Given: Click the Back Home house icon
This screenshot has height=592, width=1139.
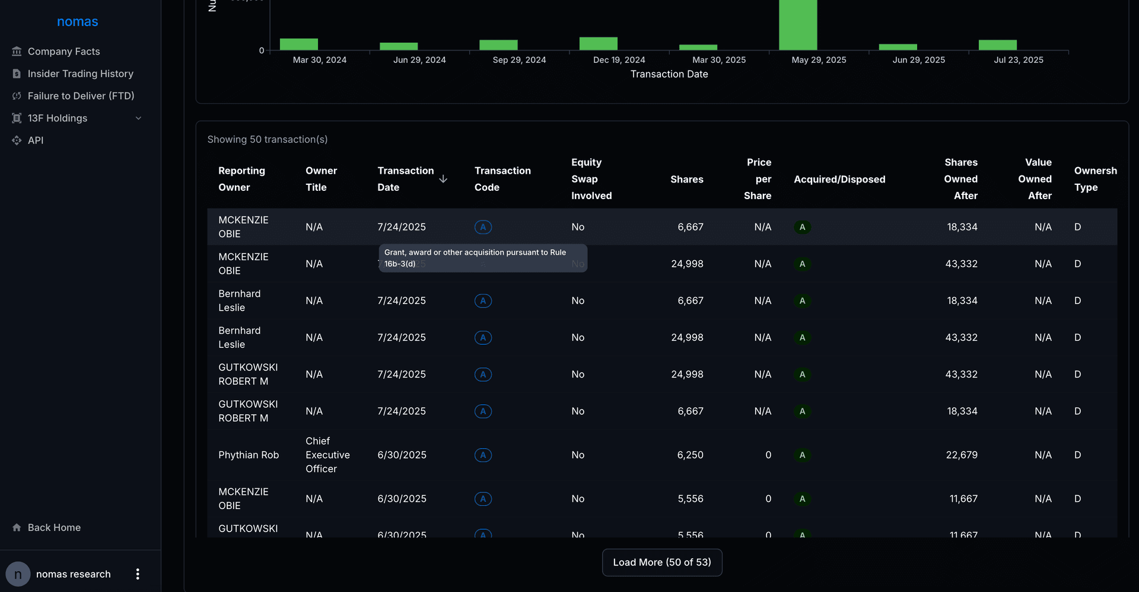Looking at the screenshot, I should point(17,527).
